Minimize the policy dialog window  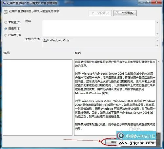pos(142,2)
